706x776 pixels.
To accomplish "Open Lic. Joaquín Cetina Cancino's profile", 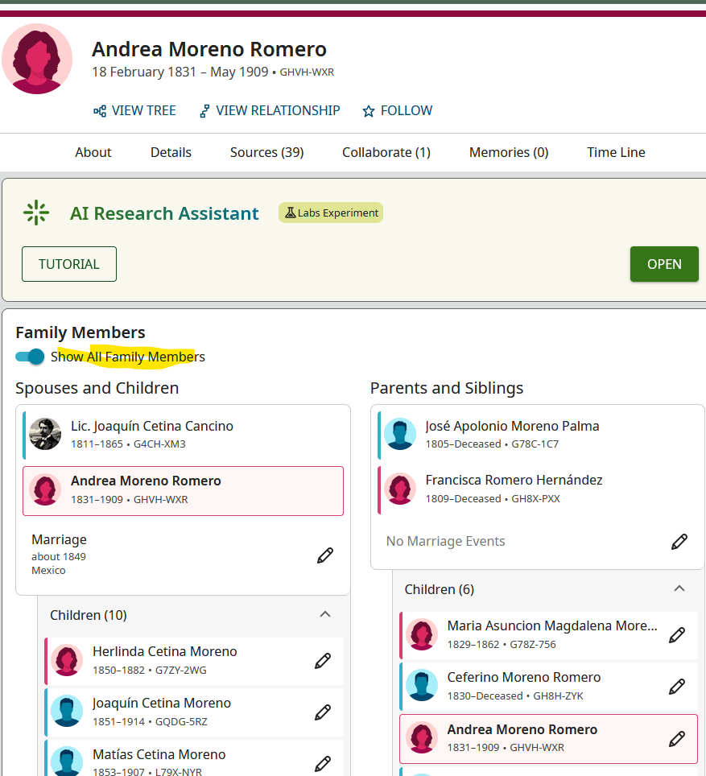I will pyautogui.click(x=152, y=426).
